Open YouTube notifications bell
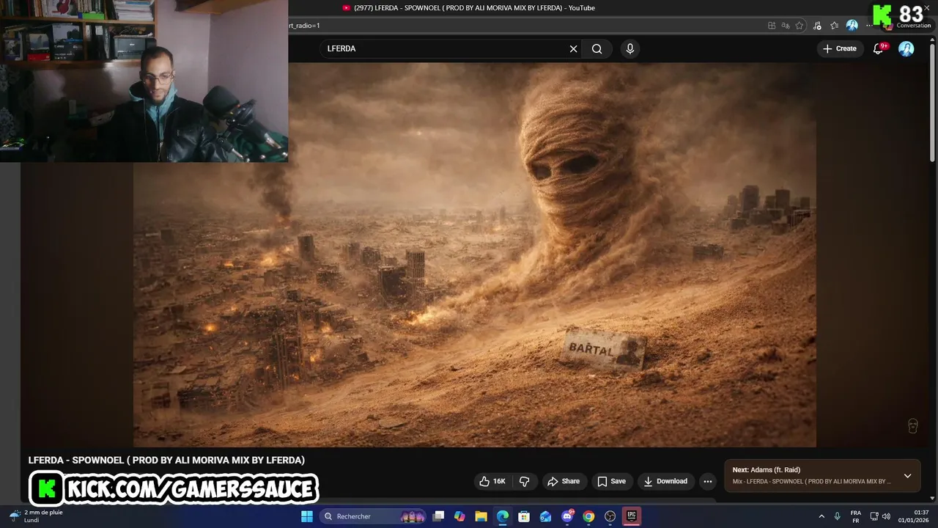This screenshot has width=938, height=528. click(x=879, y=48)
